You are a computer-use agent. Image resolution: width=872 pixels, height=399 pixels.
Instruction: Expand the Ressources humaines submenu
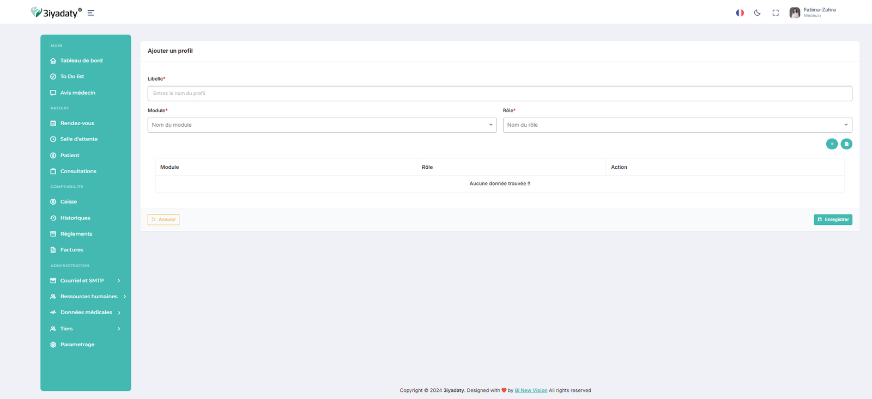click(x=88, y=297)
